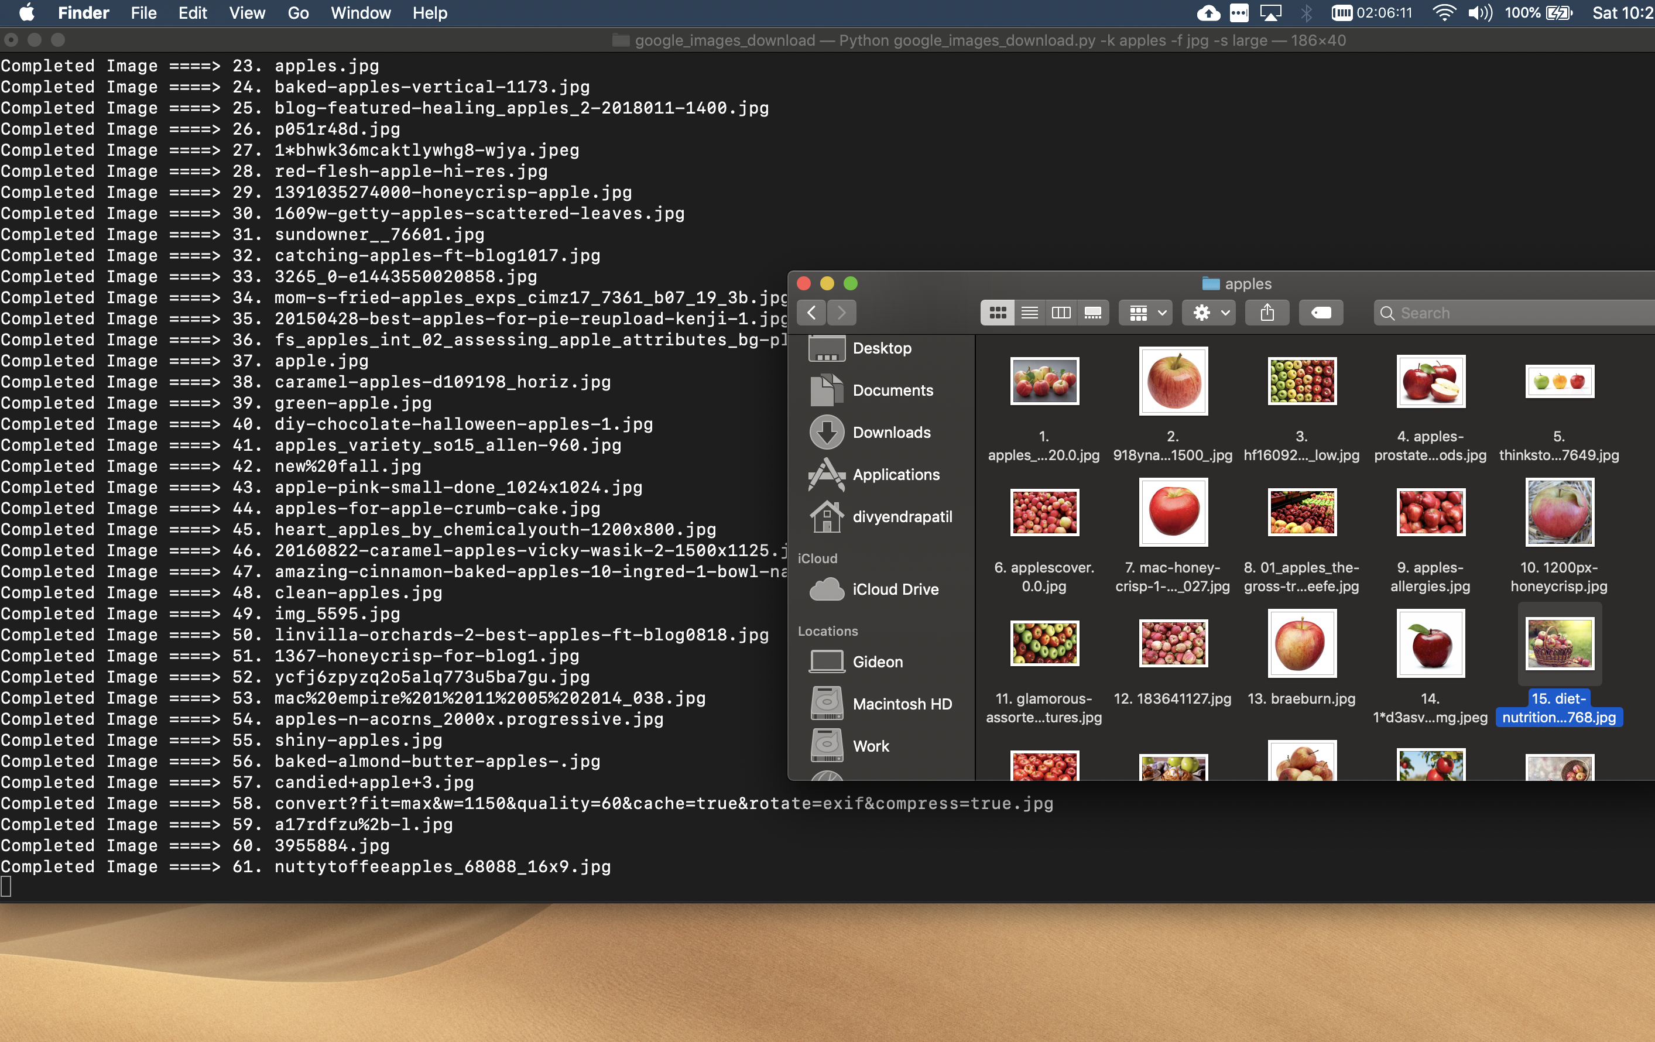Go back with Finder back arrow
This screenshot has width=1655, height=1042.
811,313
